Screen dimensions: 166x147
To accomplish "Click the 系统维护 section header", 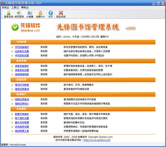I will coord(83,109).
